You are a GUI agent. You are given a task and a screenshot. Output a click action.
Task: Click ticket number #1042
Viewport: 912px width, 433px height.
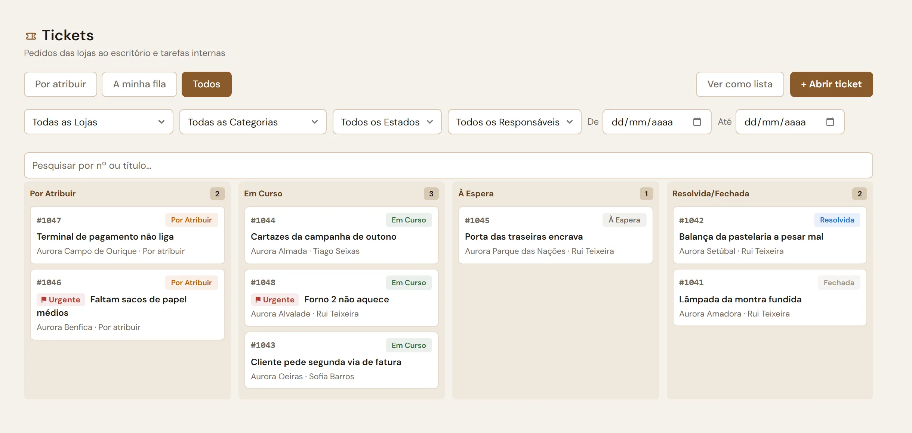pos(691,220)
